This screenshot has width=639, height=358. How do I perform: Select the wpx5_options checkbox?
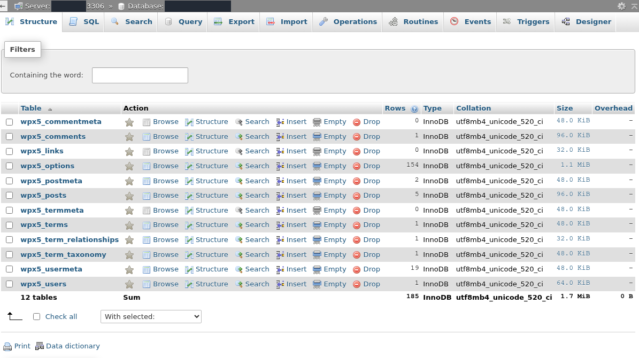(10, 166)
